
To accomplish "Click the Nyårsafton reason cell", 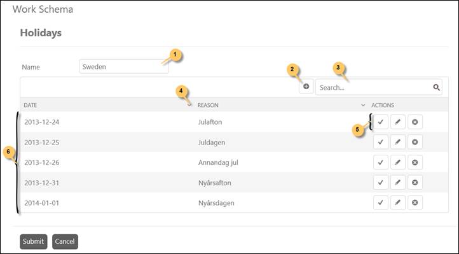I will point(215,183).
